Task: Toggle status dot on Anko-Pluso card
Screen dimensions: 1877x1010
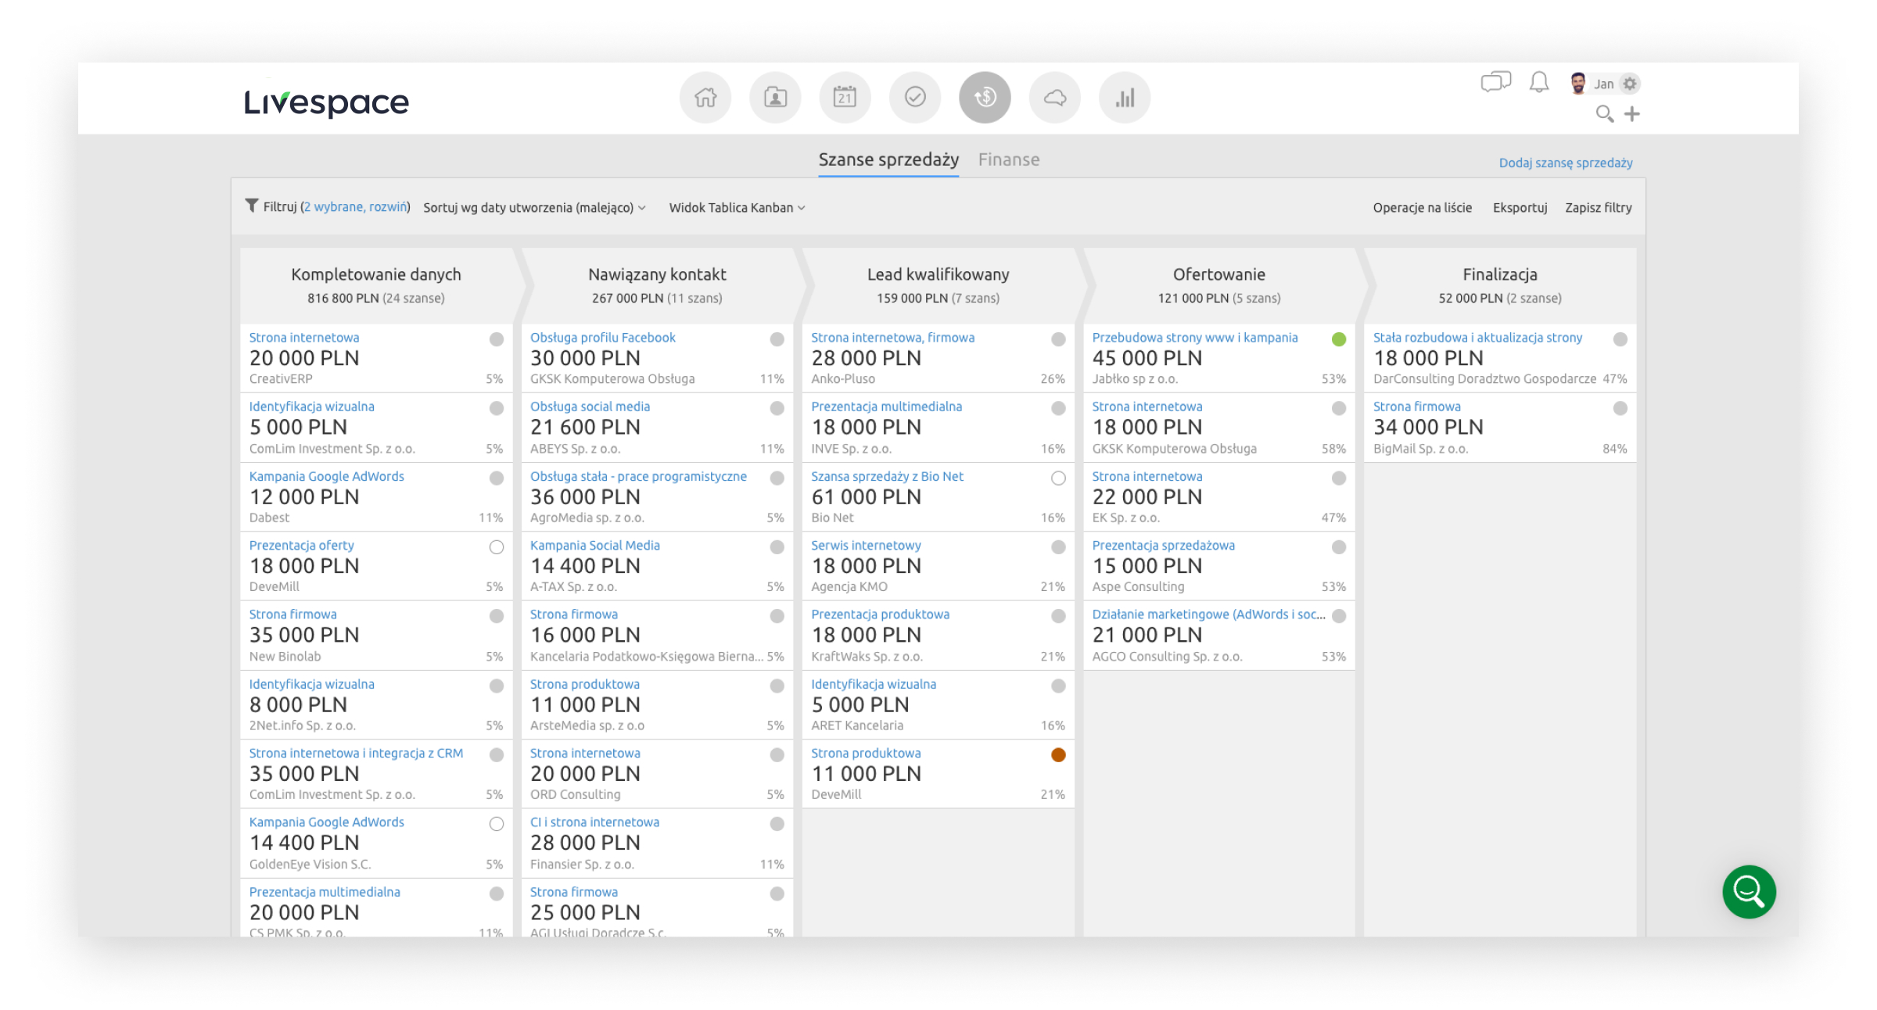Action: click(1058, 339)
